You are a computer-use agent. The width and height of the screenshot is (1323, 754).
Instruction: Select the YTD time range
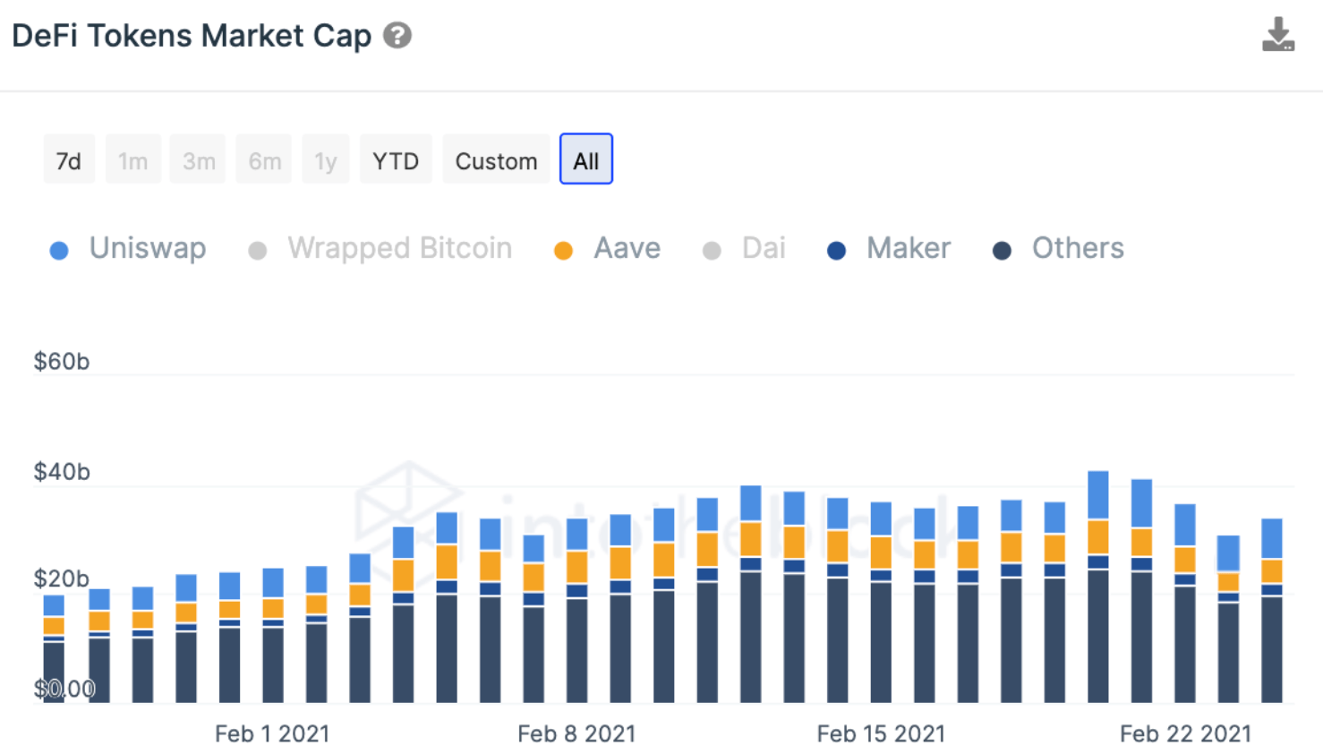point(396,159)
